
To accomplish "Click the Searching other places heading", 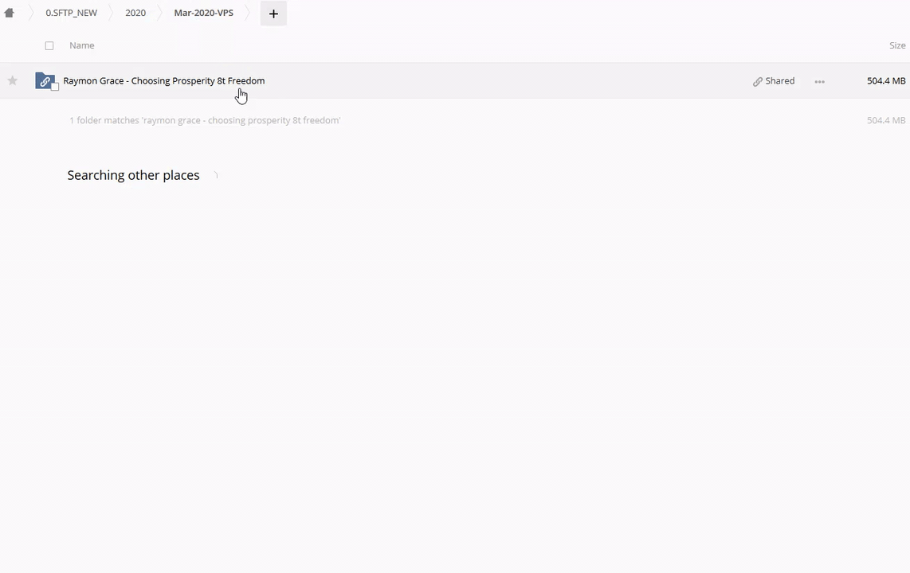I will [x=134, y=175].
